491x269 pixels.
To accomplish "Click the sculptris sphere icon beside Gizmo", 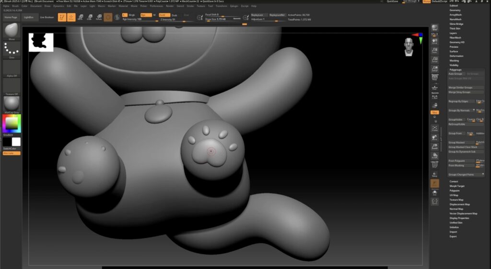I will (117, 17).
